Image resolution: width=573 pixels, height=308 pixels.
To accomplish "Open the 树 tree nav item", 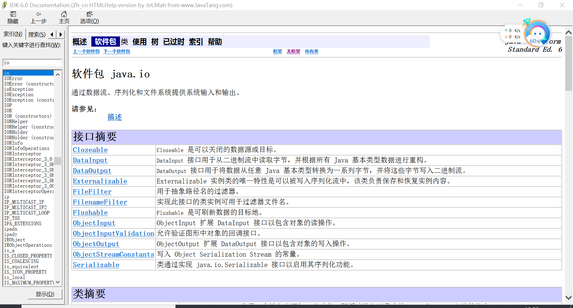I will pyautogui.click(x=155, y=42).
